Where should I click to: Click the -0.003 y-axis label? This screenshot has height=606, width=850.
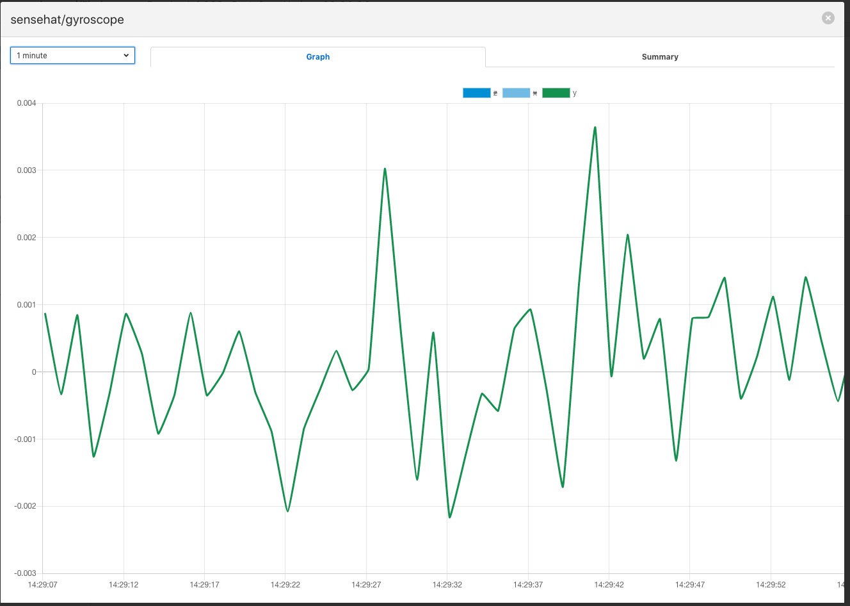click(26, 573)
